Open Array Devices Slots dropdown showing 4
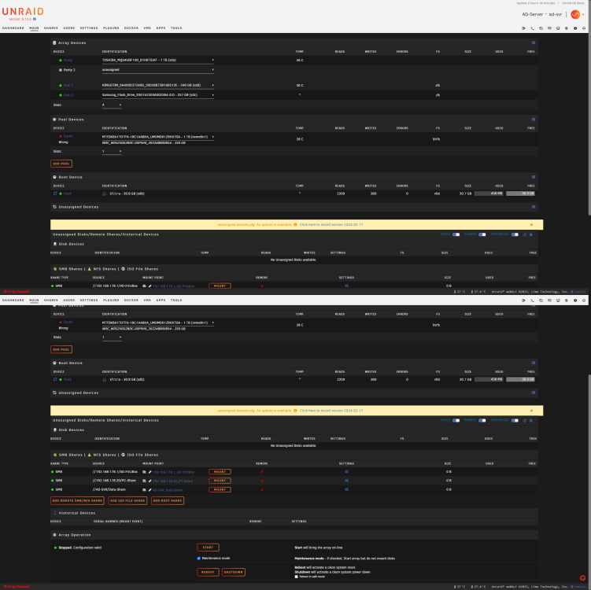Viewport: 591px width, 590px height. pyautogui.click(x=112, y=105)
